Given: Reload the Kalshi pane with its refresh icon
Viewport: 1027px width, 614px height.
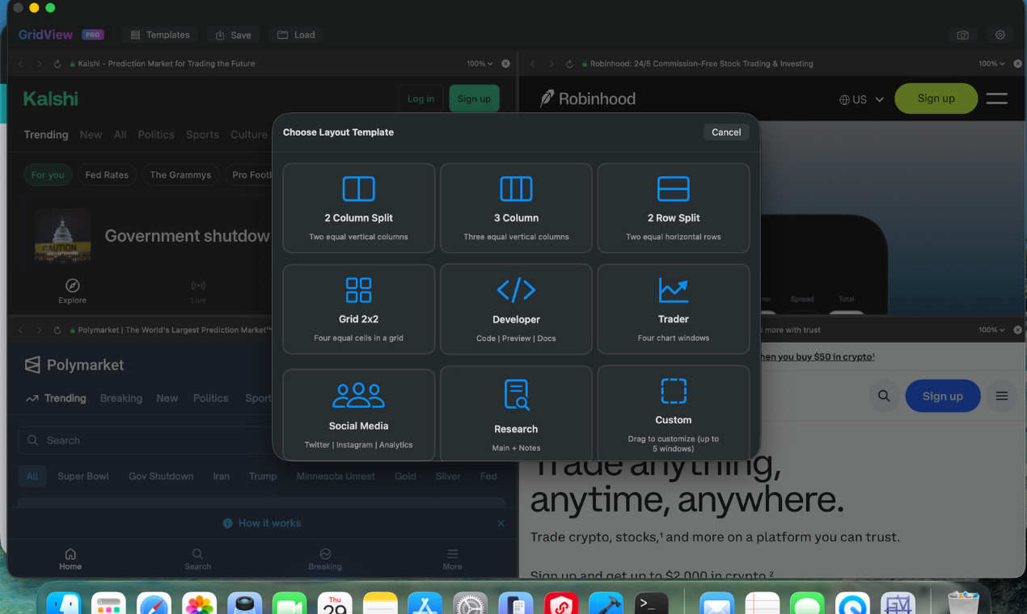Looking at the screenshot, I should tap(56, 63).
